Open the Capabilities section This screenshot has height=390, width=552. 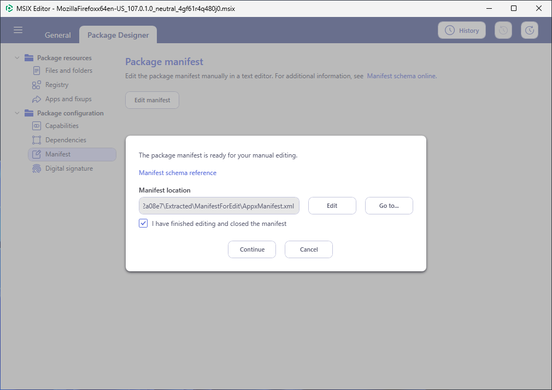point(62,126)
